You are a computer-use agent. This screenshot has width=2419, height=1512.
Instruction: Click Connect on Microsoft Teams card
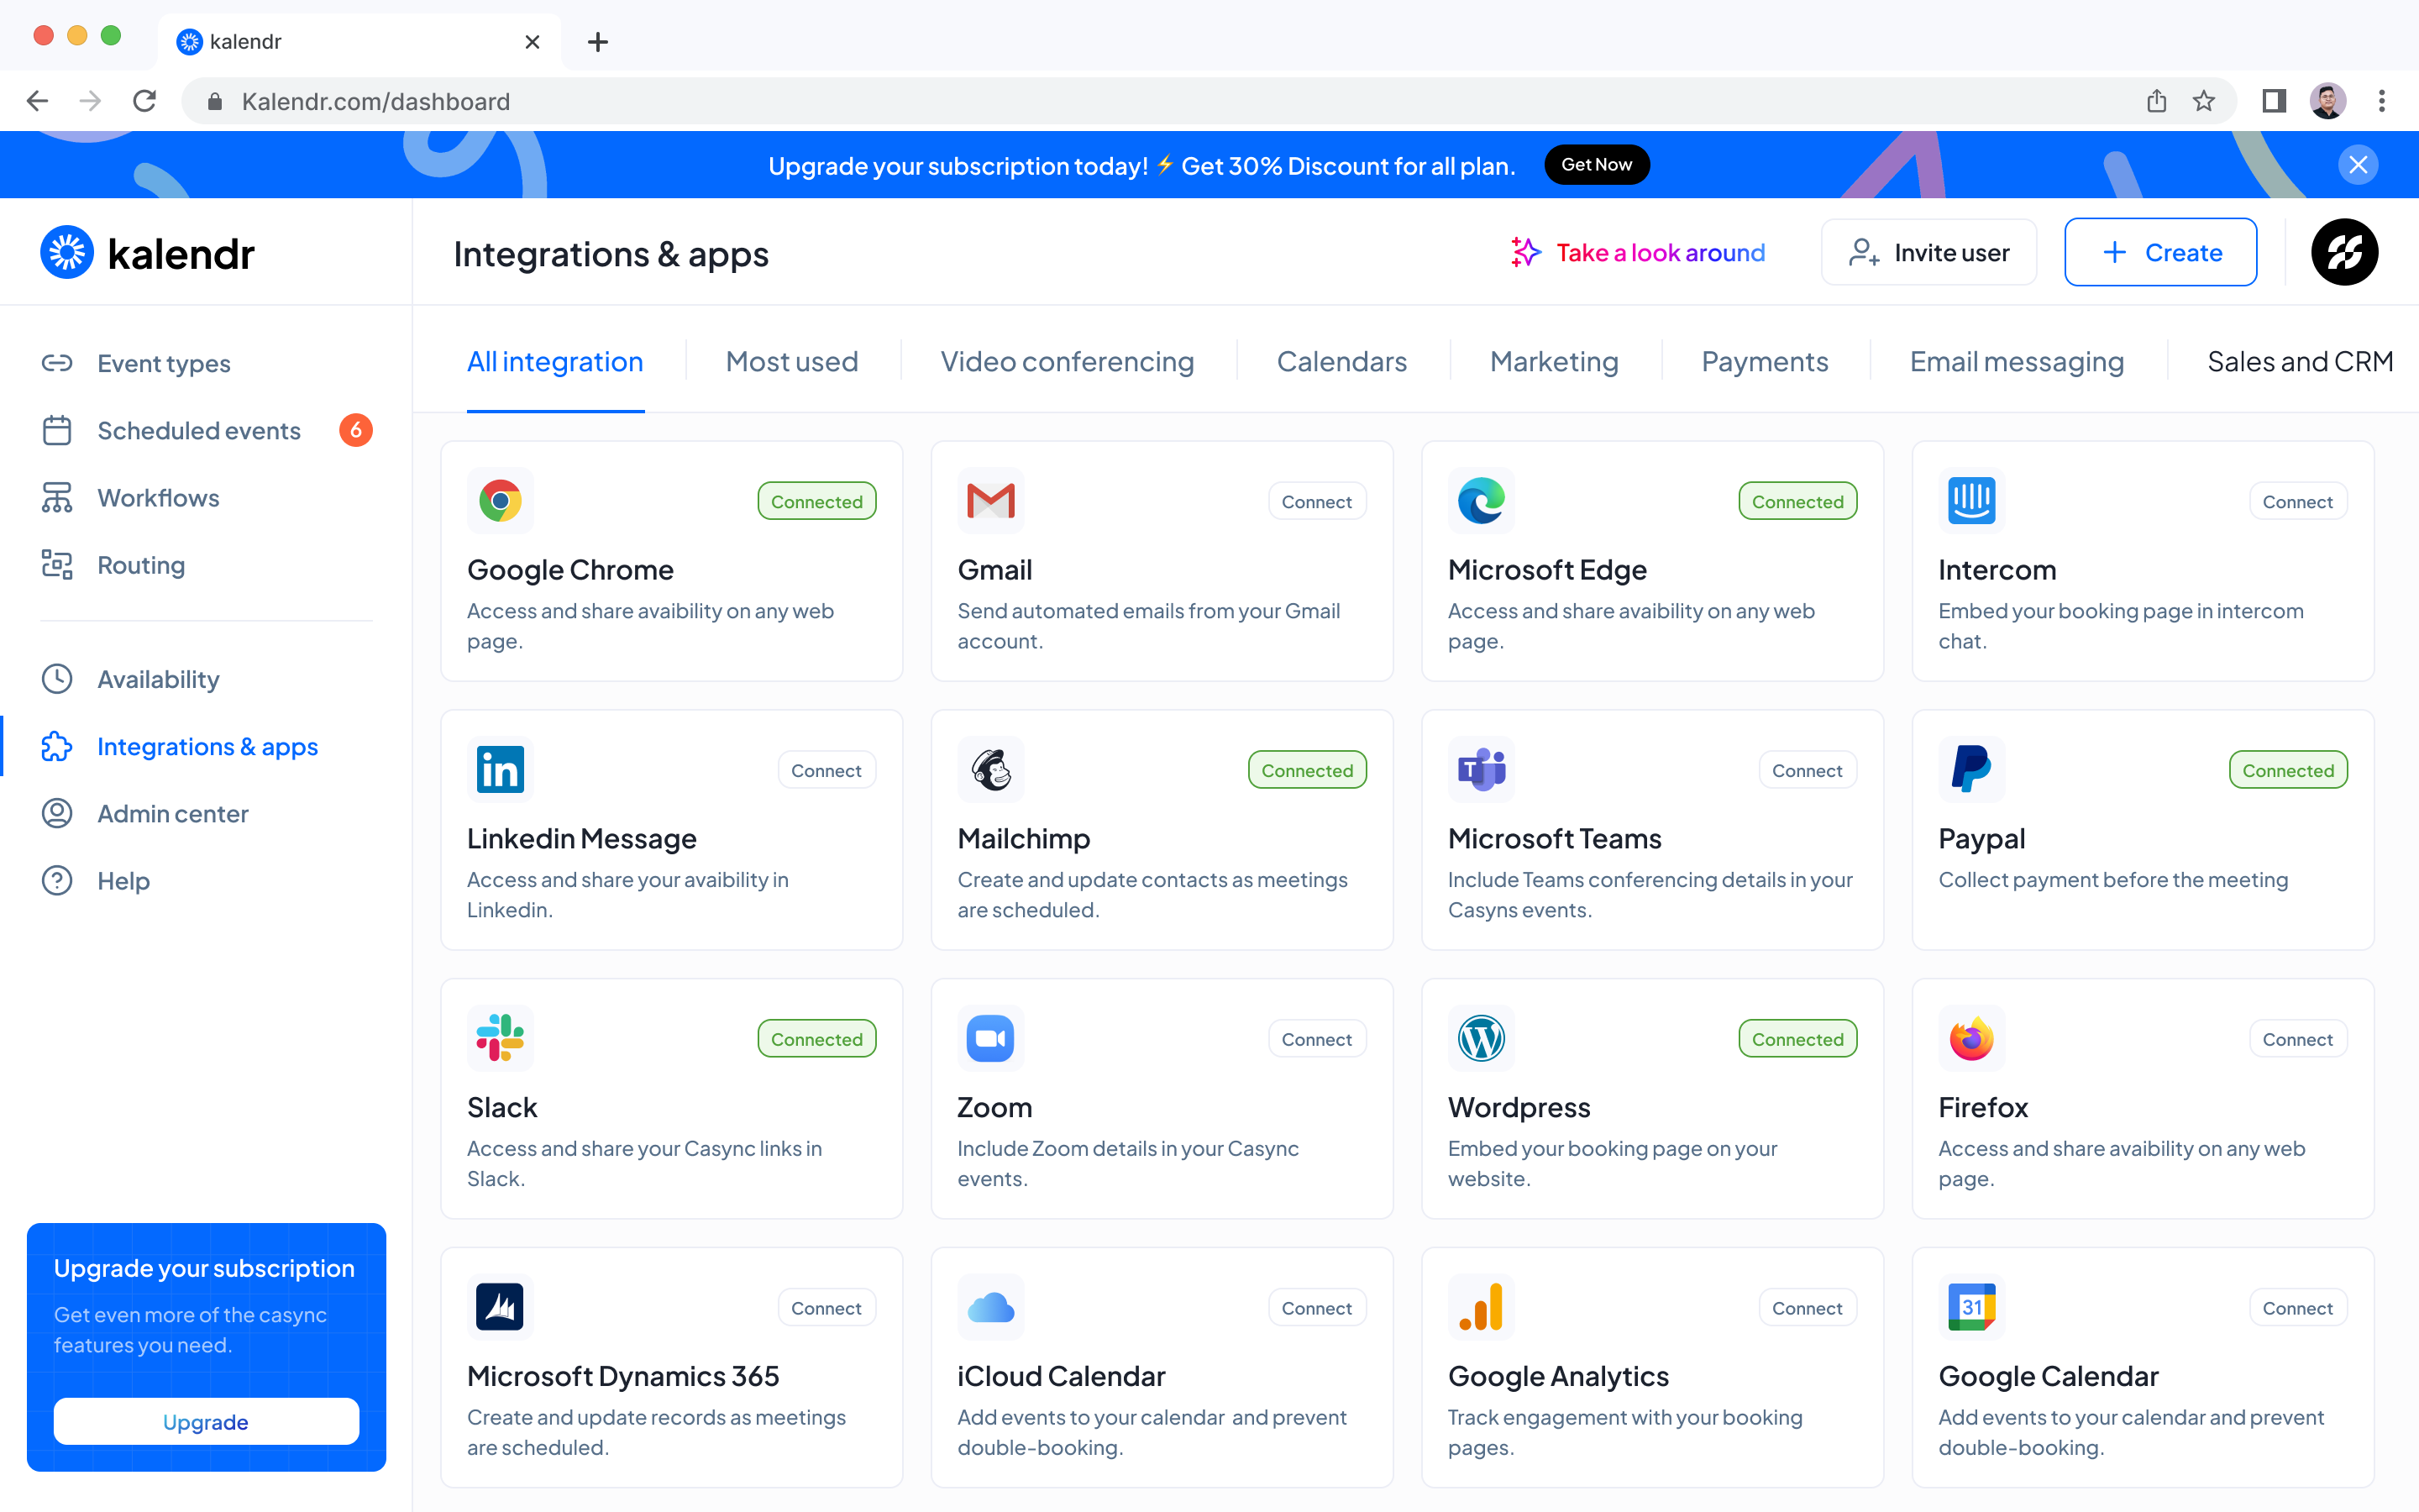pos(1806,770)
